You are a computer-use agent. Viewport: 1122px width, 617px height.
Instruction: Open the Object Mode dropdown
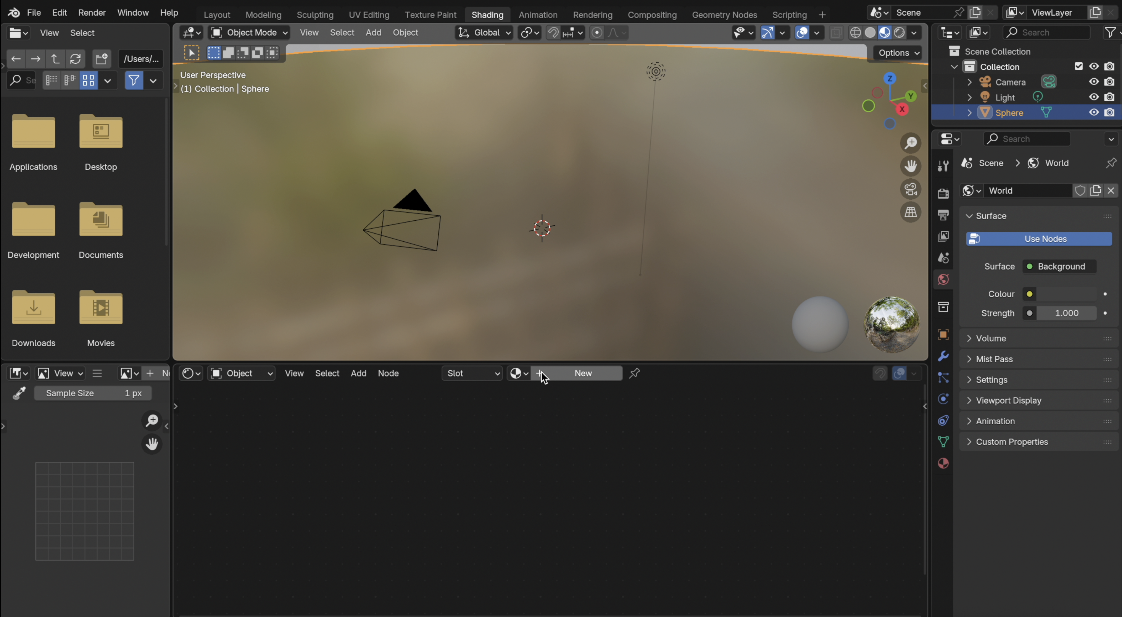[249, 33]
